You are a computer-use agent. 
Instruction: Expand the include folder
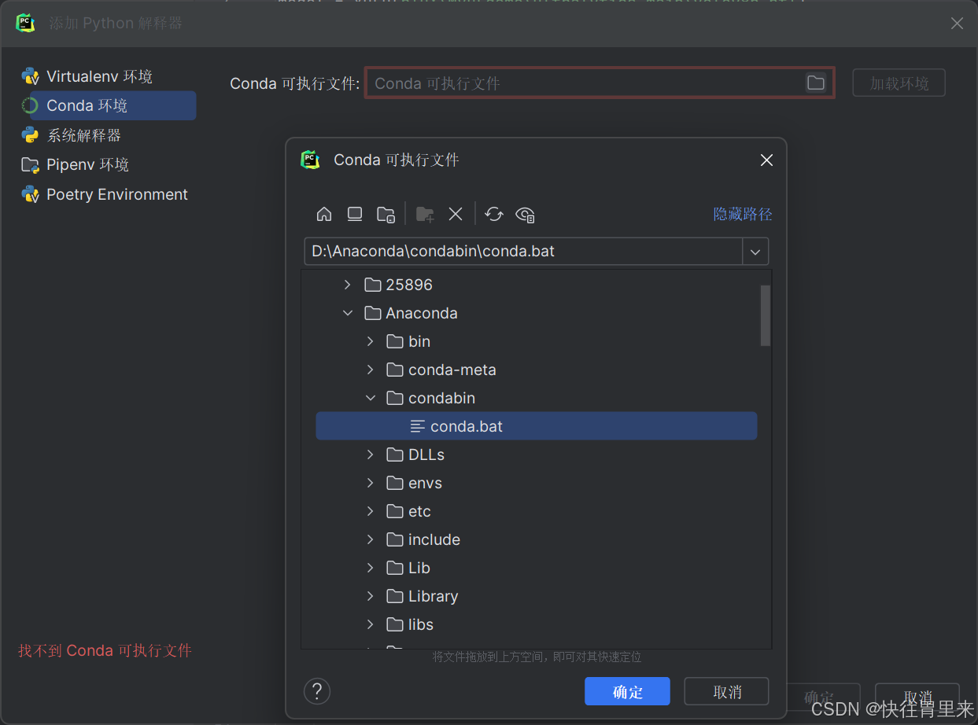(x=371, y=539)
